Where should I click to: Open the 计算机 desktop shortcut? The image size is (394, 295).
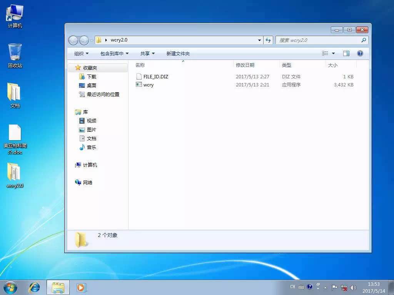pyautogui.click(x=15, y=17)
